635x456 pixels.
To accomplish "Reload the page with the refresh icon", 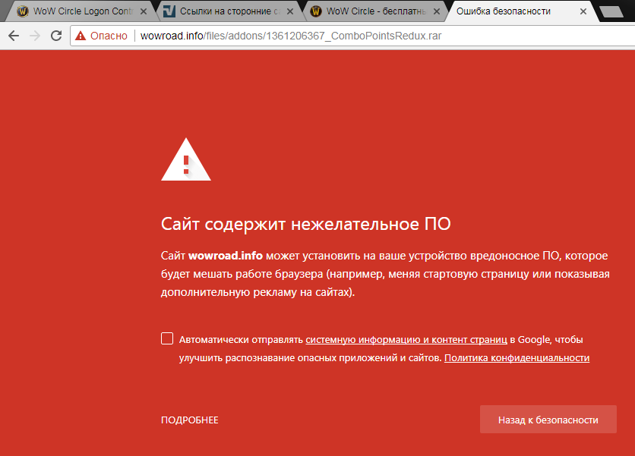I will point(56,36).
